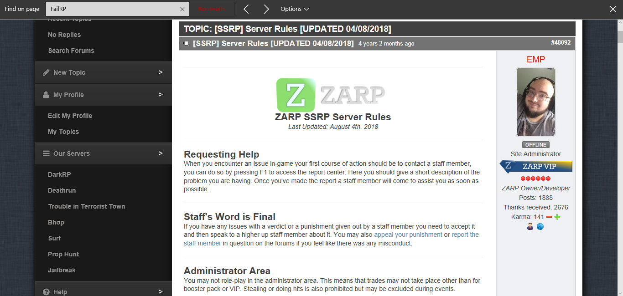Open the Our Servers menu header

tap(104, 153)
